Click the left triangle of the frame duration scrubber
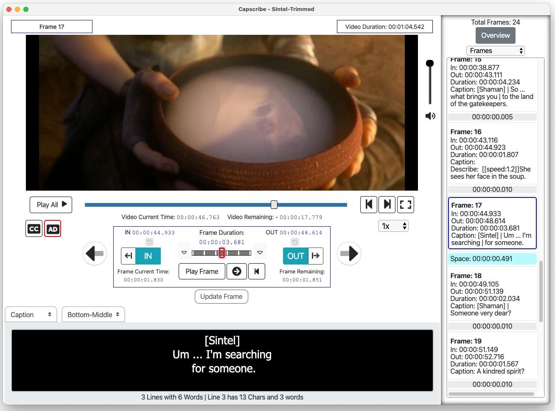The width and height of the screenshot is (555, 411). pyautogui.click(x=184, y=253)
